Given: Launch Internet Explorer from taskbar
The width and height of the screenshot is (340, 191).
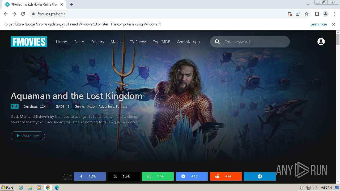Looking at the screenshot, I should 21,188.
